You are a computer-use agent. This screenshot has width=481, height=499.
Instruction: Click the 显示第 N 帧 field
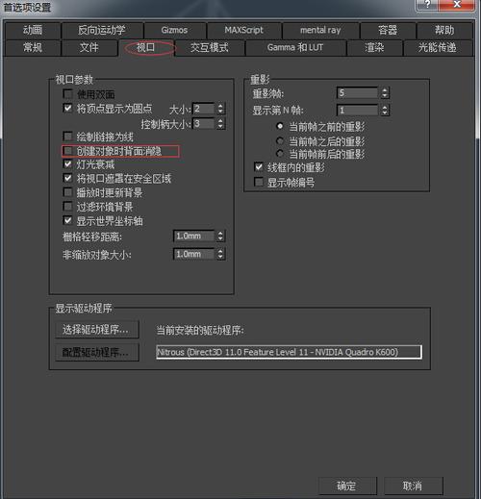click(358, 111)
